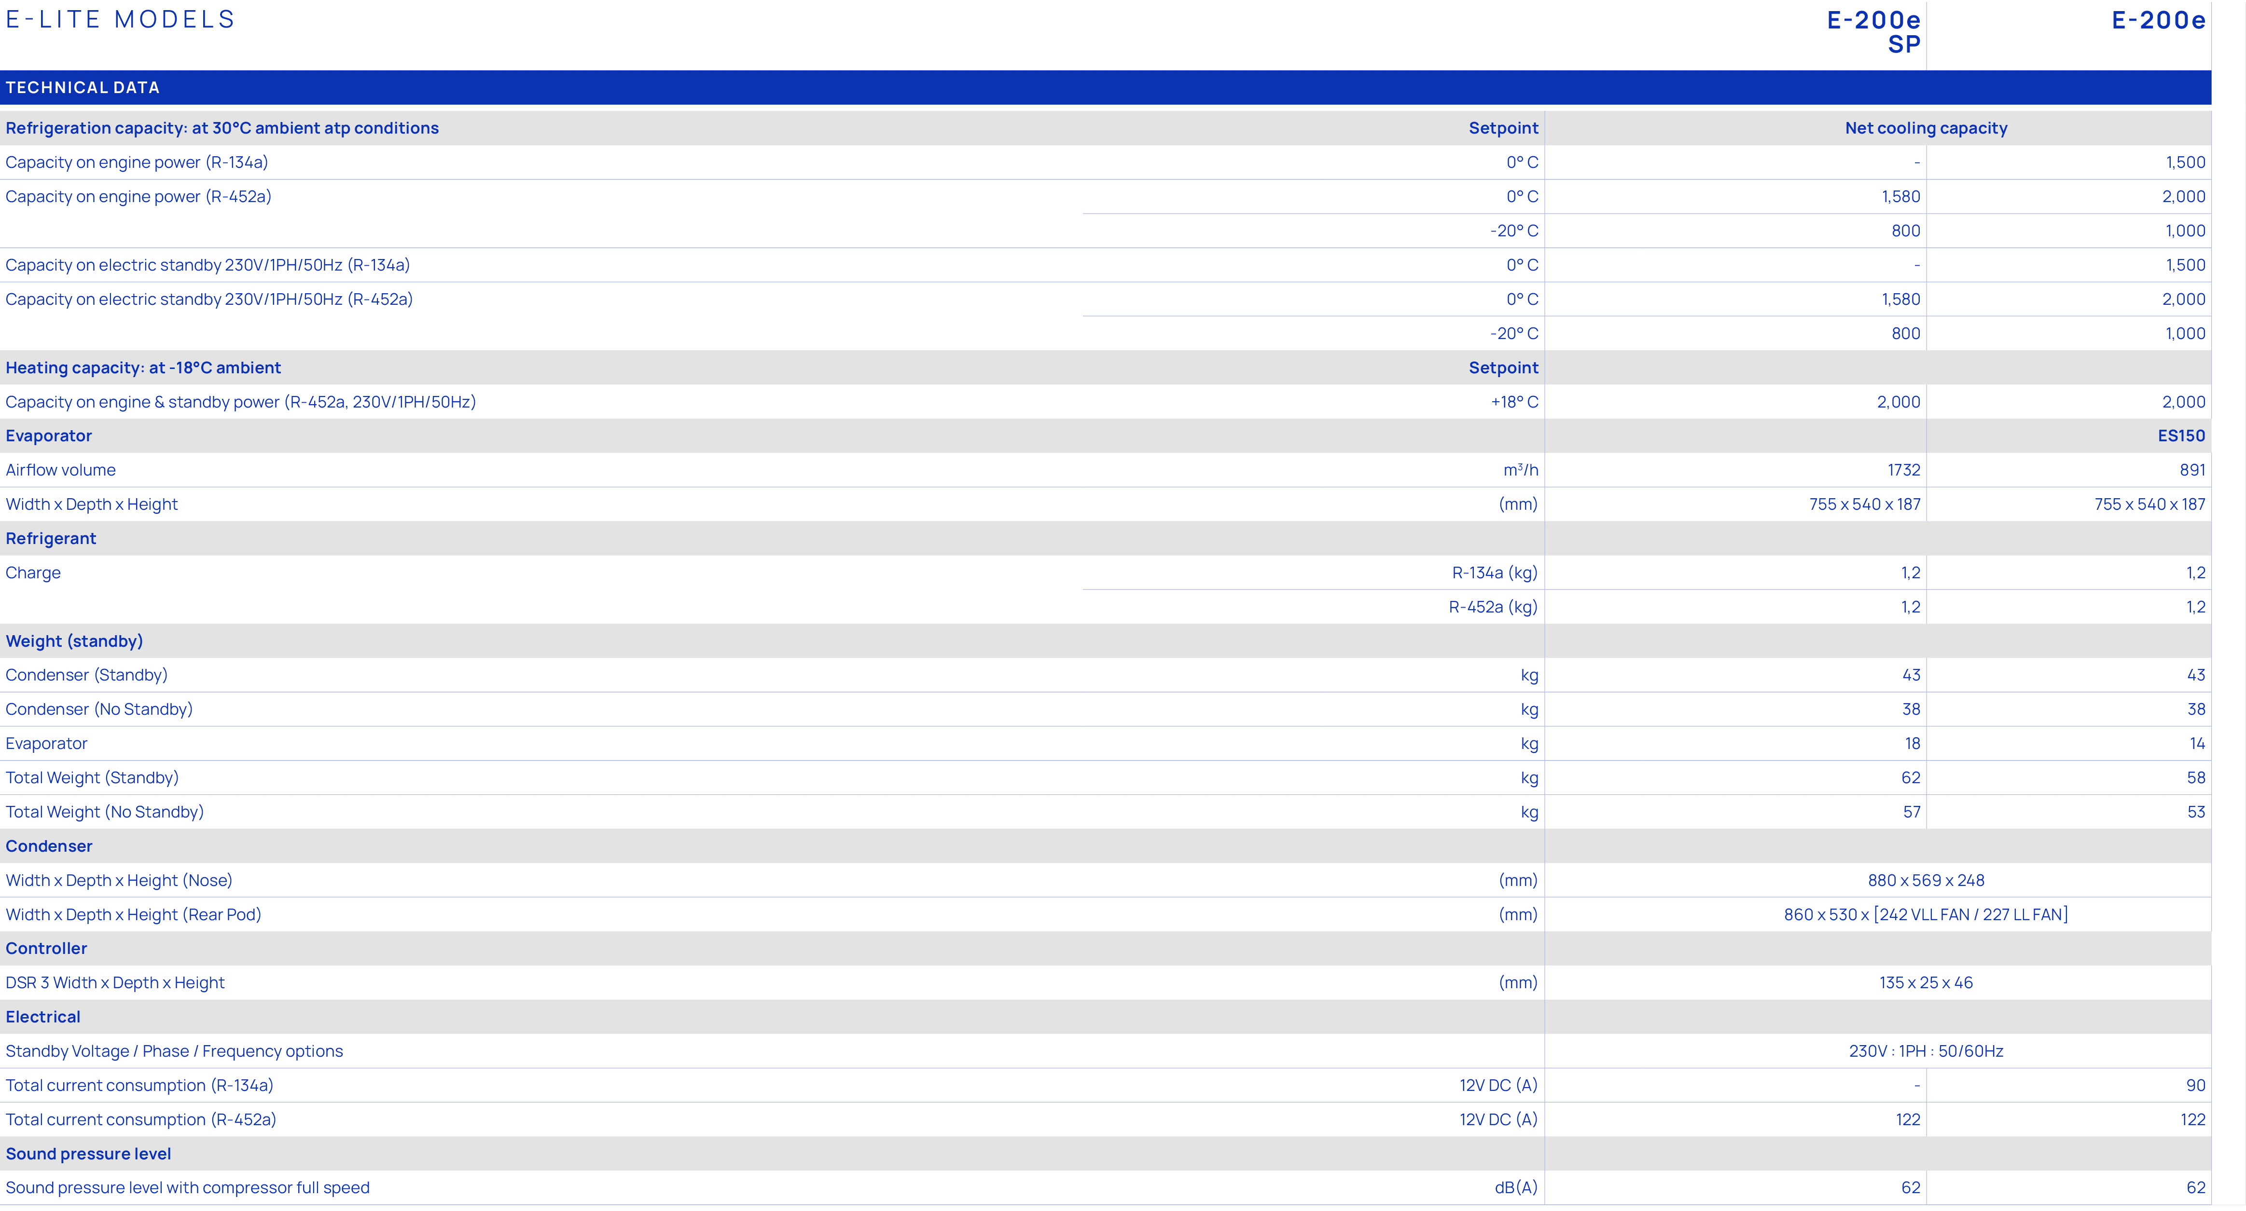Click the Refrigerant section header
This screenshot has height=1211, width=2246.
[51, 538]
